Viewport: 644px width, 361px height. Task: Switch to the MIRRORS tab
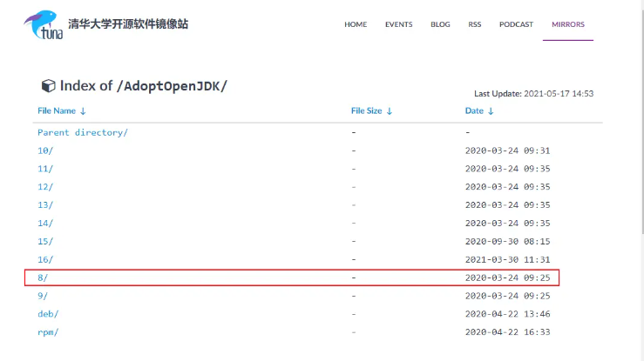(568, 24)
